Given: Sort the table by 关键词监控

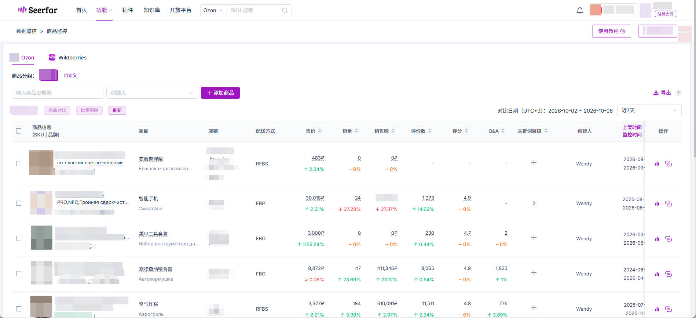Looking at the screenshot, I should click(x=546, y=131).
